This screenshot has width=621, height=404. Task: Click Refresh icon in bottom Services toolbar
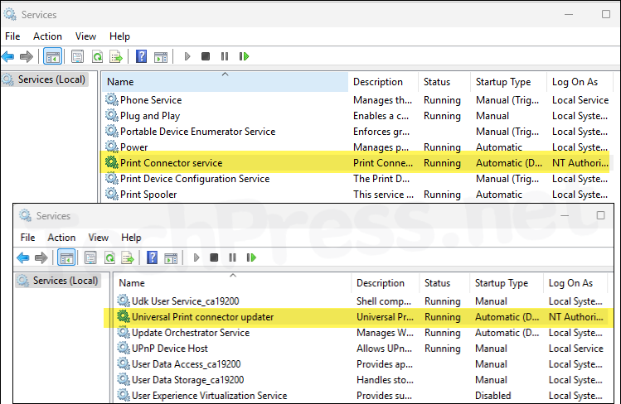tap(109, 257)
